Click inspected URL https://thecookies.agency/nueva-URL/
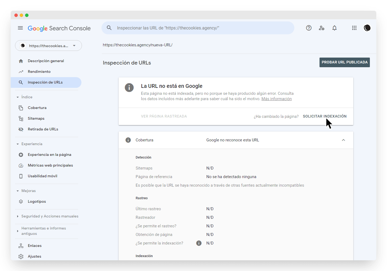Viewport: 387px width, 271px height. (x=138, y=45)
